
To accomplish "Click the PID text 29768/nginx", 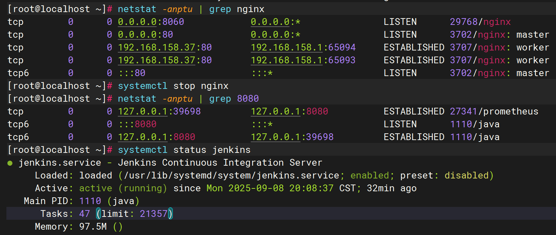I will point(480,22).
